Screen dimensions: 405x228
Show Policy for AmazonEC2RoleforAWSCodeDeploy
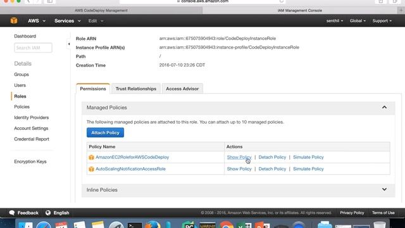239,157
